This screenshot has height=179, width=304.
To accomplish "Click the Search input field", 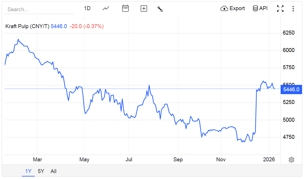I will [39, 9].
